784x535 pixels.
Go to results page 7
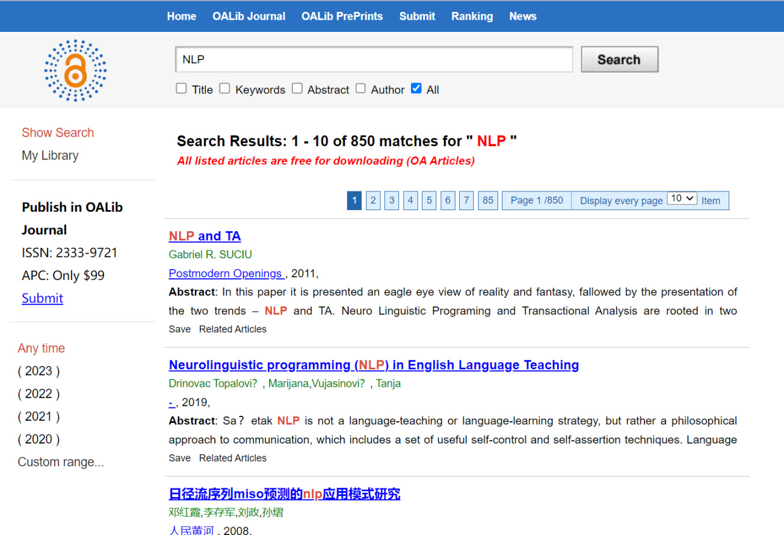[466, 200]
